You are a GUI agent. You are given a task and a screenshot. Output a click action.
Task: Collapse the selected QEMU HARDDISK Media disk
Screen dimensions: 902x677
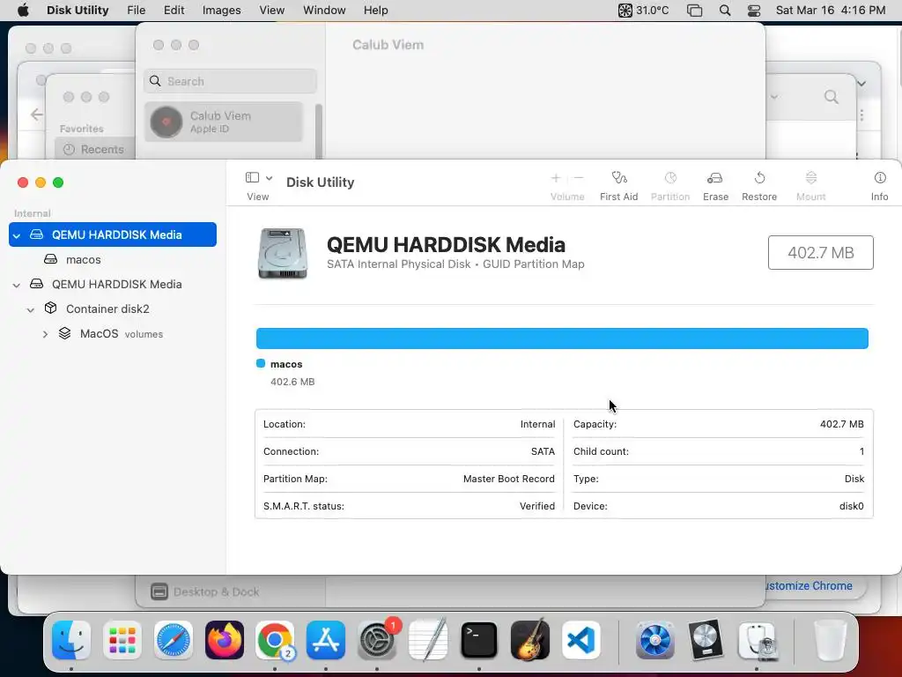17,235
